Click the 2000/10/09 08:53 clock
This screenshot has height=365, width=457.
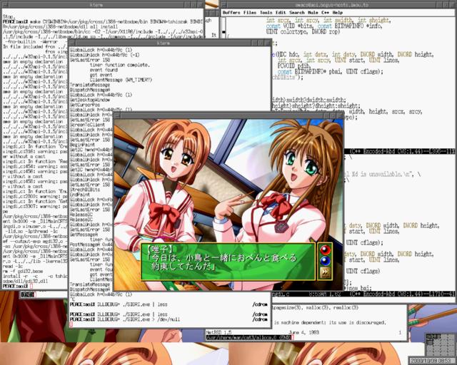click(431, 361)
